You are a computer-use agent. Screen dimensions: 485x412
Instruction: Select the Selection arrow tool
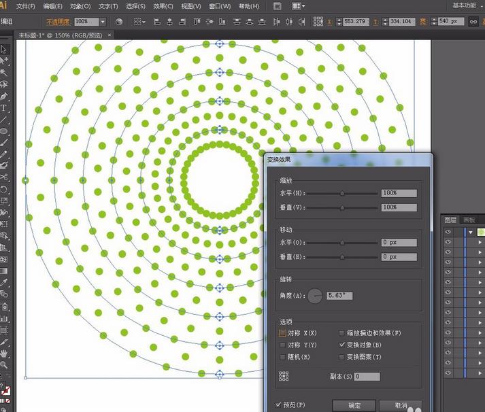pos(3,49)
